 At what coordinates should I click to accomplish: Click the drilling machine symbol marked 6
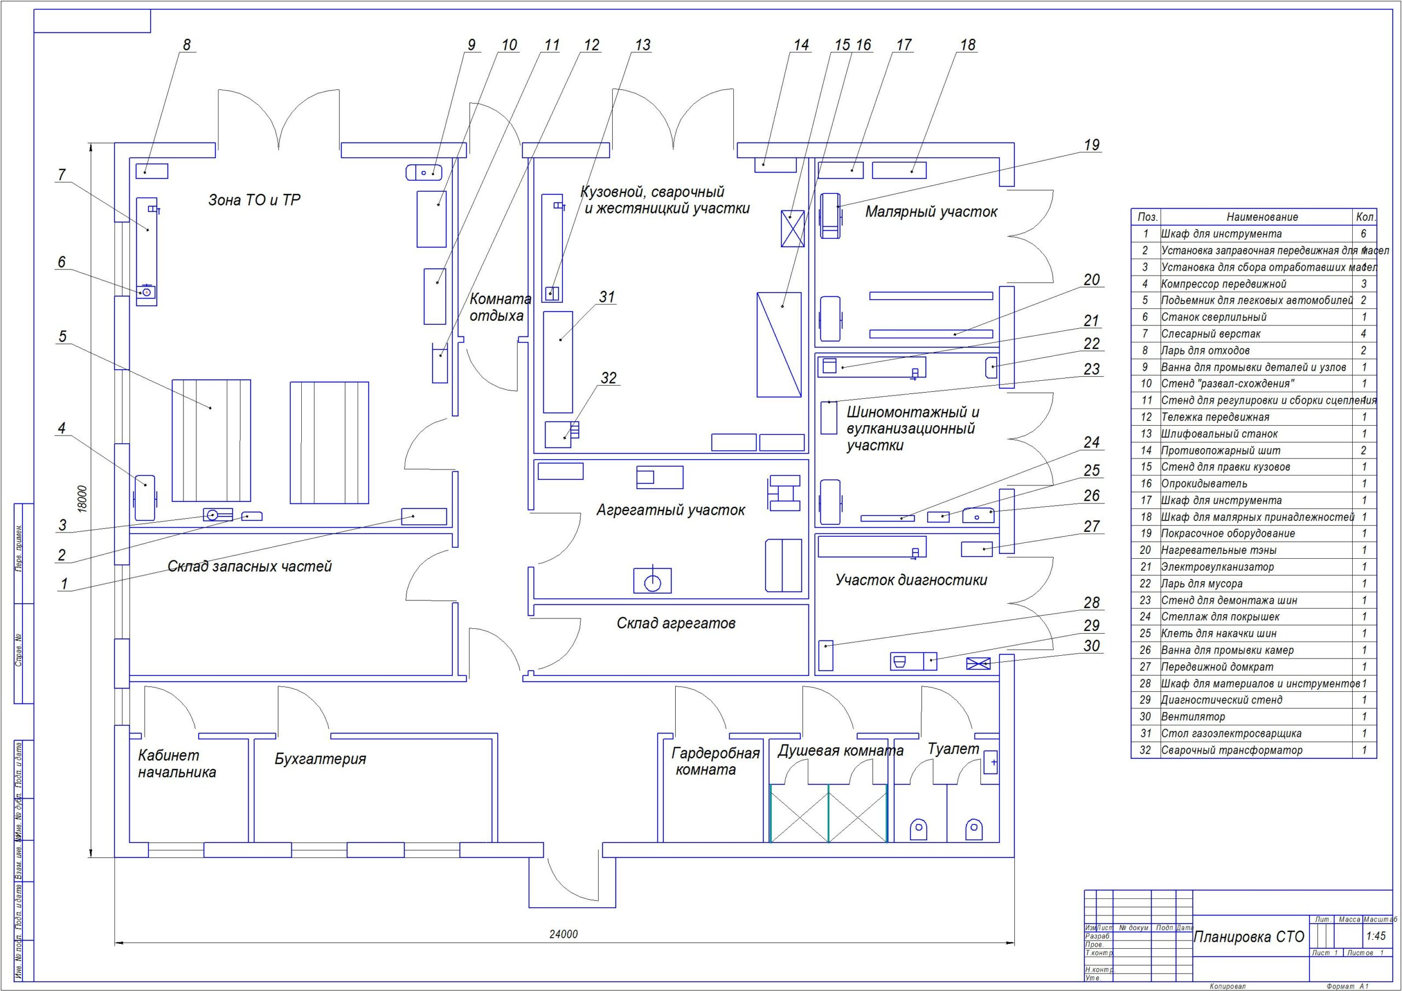(147, 293)
